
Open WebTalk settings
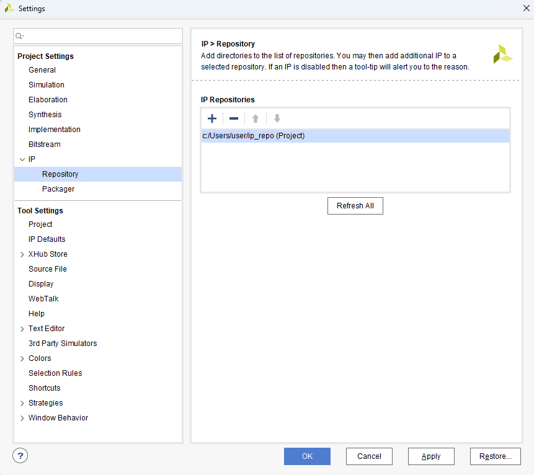tap(43, 299)
